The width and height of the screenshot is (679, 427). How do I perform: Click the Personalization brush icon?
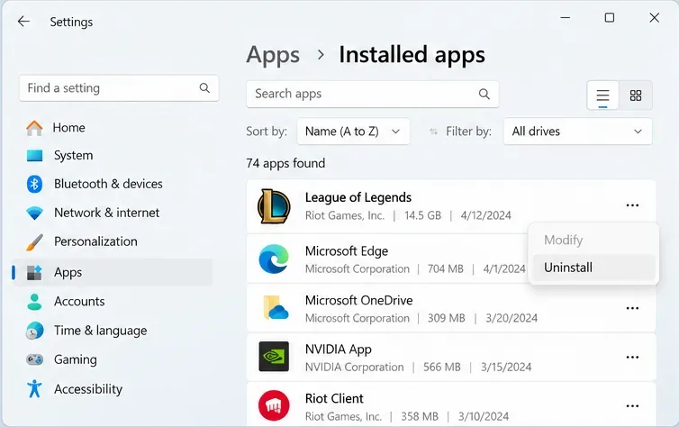coord(34,242)
